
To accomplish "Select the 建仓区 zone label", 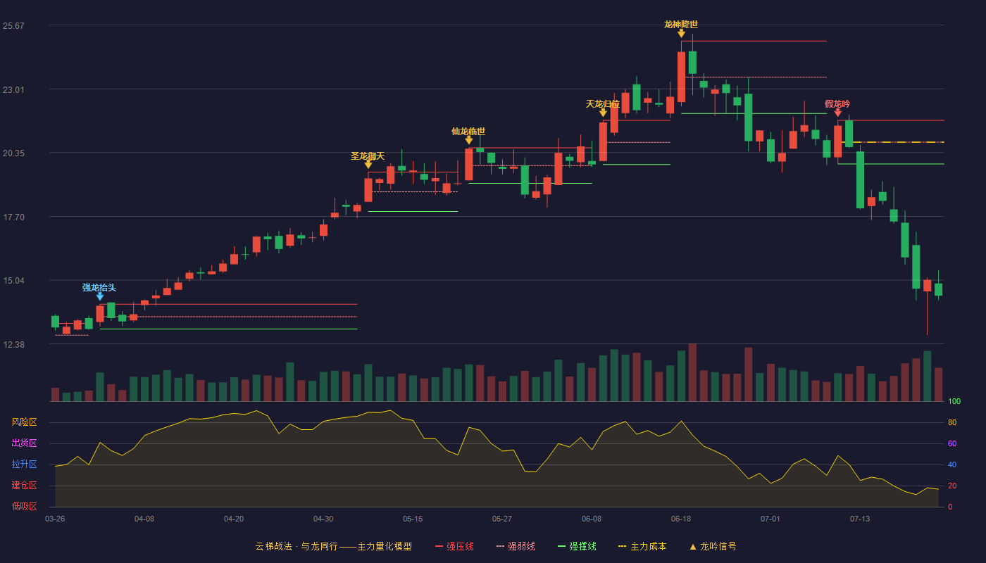I will (x=24, y=486).
